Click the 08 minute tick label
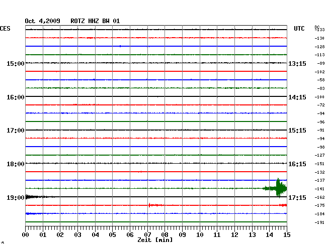The width and height of the screenshot is (327, 248). click(x=165, y=234)
